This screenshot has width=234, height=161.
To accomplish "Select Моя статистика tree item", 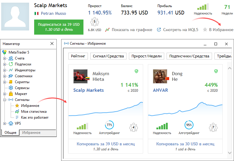I will tap(34, 112).
